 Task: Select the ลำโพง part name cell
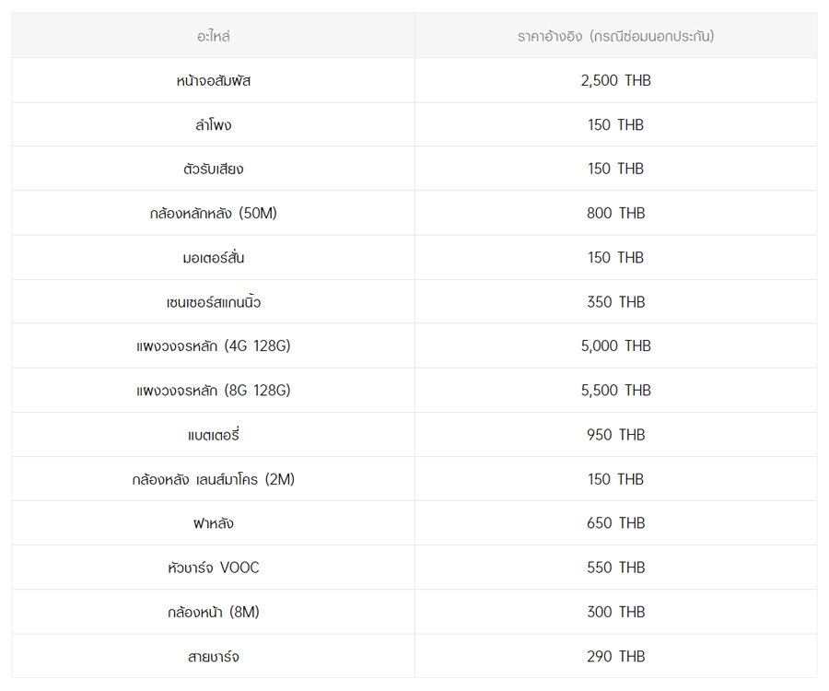213,124
